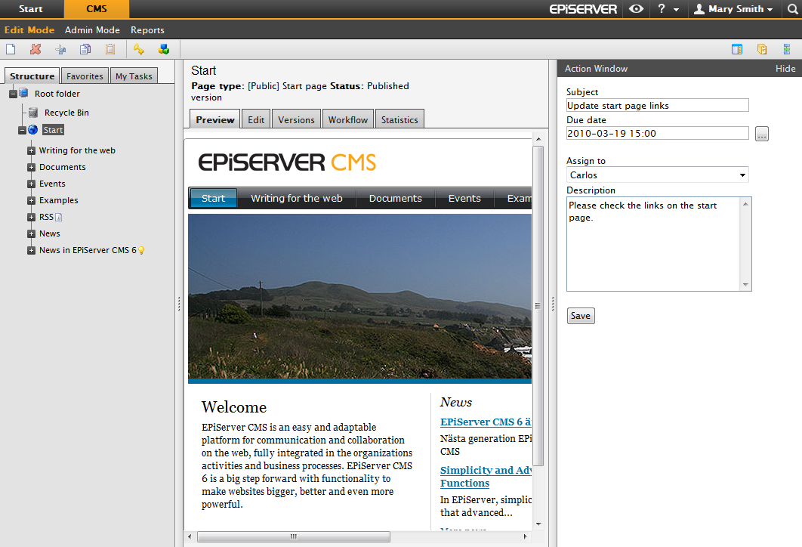Open the My Tasks tab
The image size is (802, 547).
(134, 76)
